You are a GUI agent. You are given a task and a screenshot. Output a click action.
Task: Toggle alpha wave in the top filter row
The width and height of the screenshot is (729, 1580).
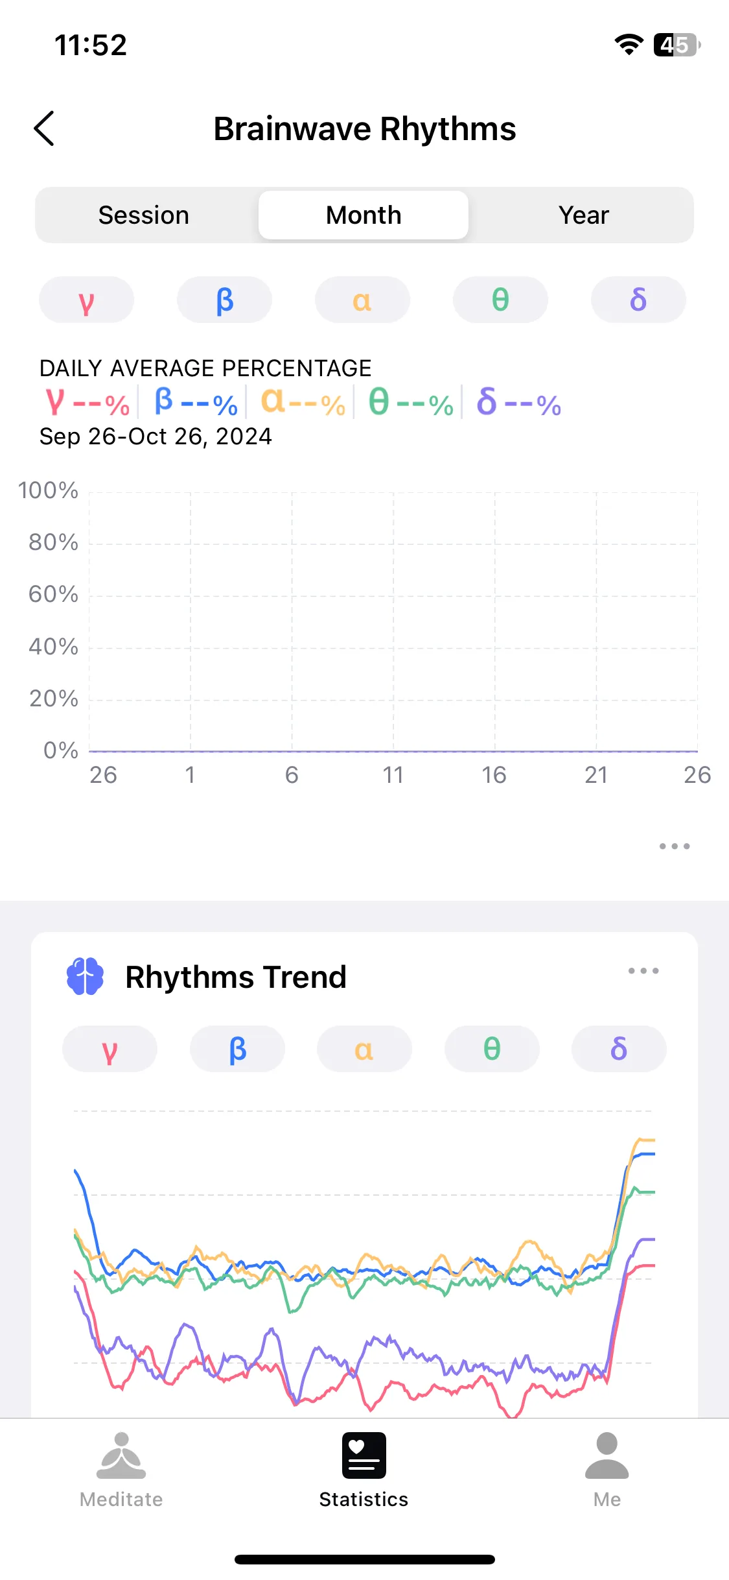tap(362, 300)
